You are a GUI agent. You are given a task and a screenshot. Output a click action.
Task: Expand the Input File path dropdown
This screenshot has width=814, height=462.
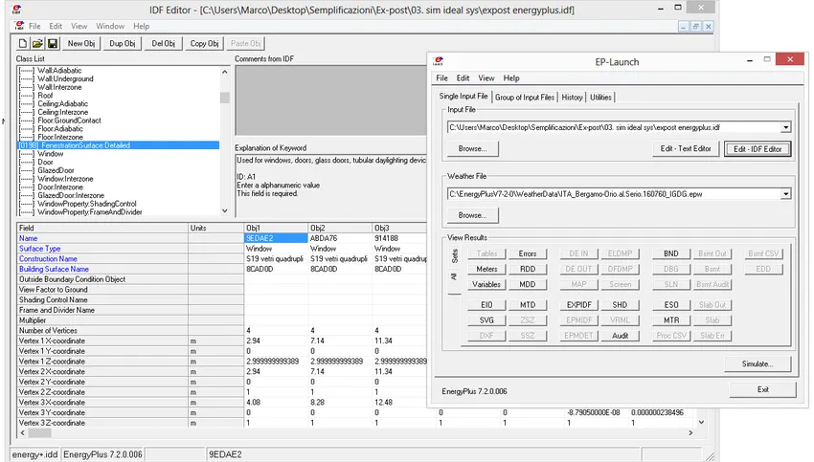pos(785,127)
